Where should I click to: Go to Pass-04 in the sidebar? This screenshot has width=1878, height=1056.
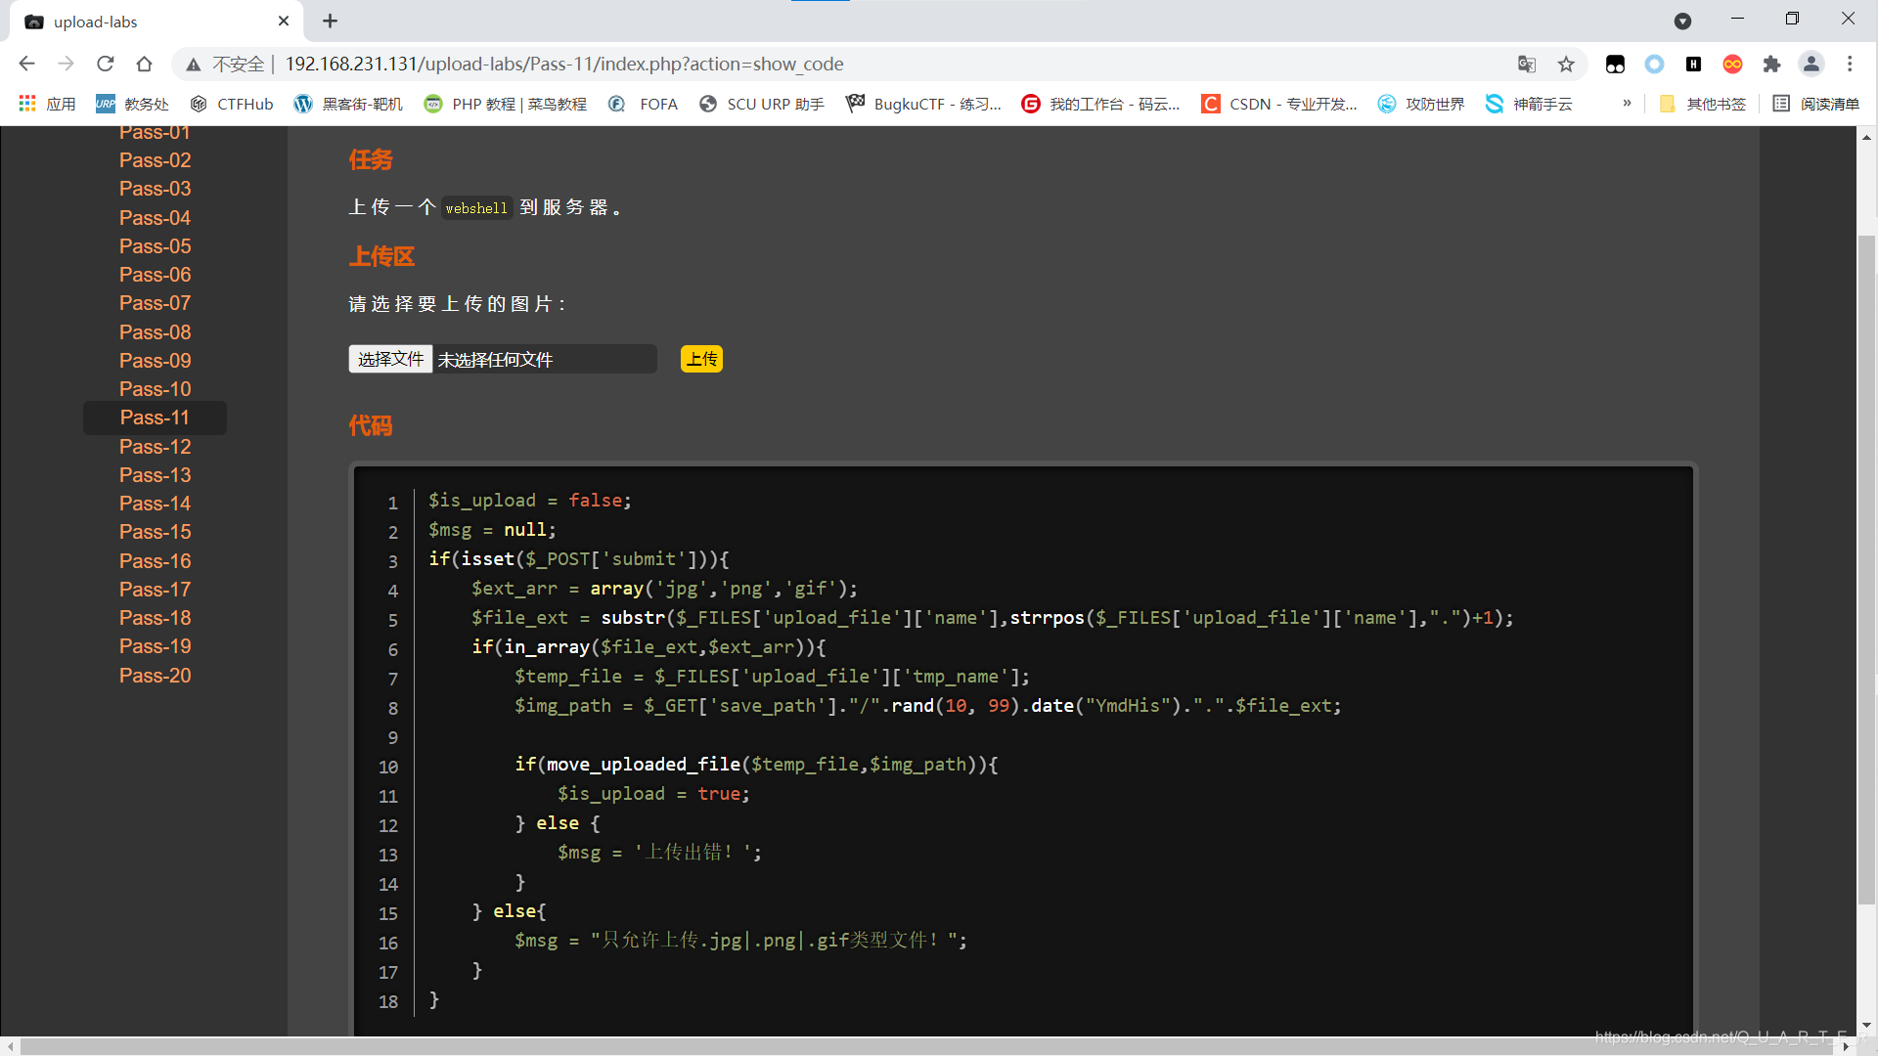[155, 218]
